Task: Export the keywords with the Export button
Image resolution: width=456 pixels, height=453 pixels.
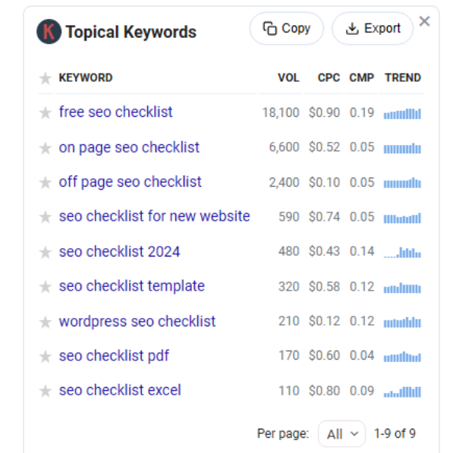Action: (373, 29)
